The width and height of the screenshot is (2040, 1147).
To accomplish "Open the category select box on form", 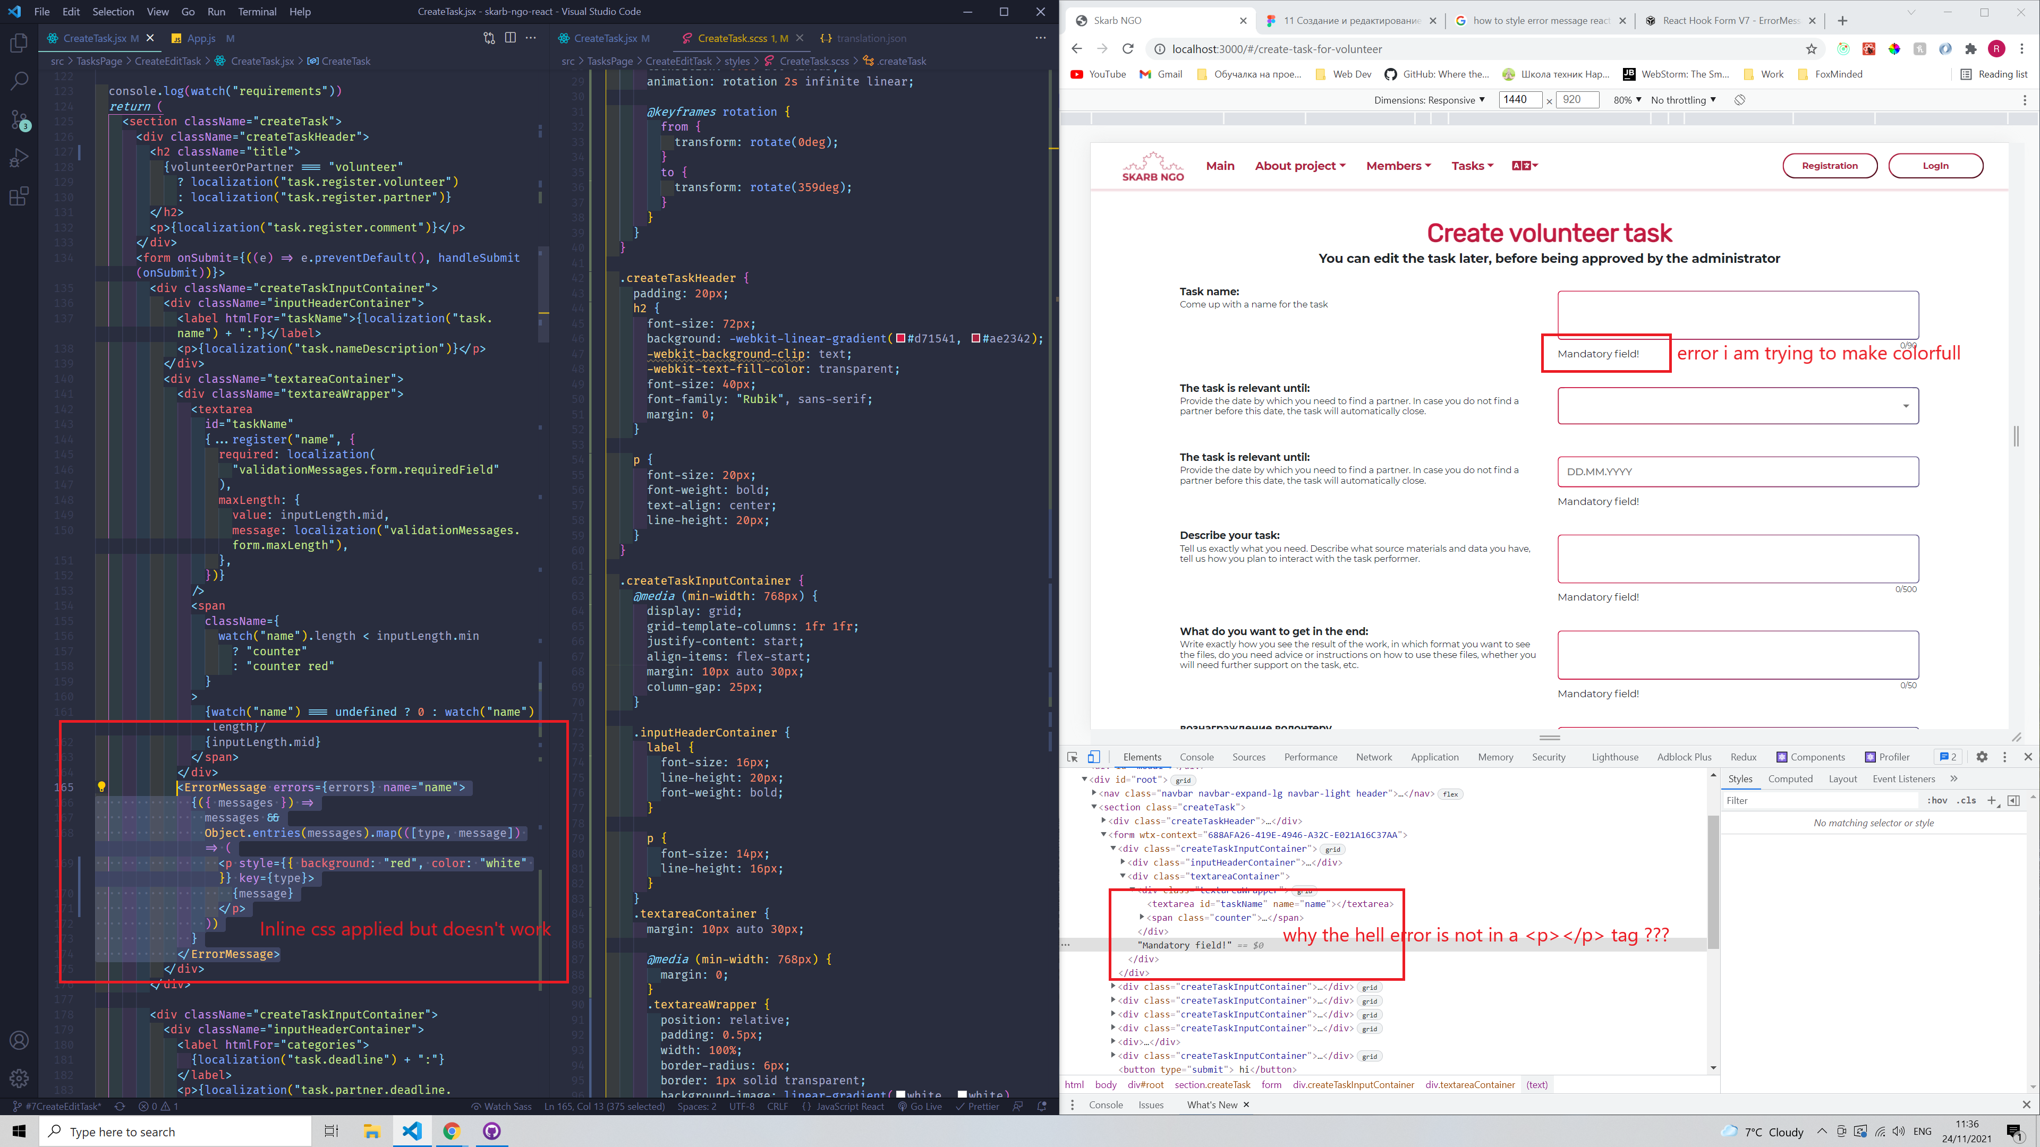I will tap(1738, 405).
